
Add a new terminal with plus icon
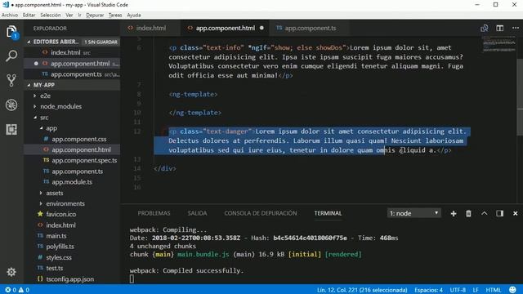point(454,214)
